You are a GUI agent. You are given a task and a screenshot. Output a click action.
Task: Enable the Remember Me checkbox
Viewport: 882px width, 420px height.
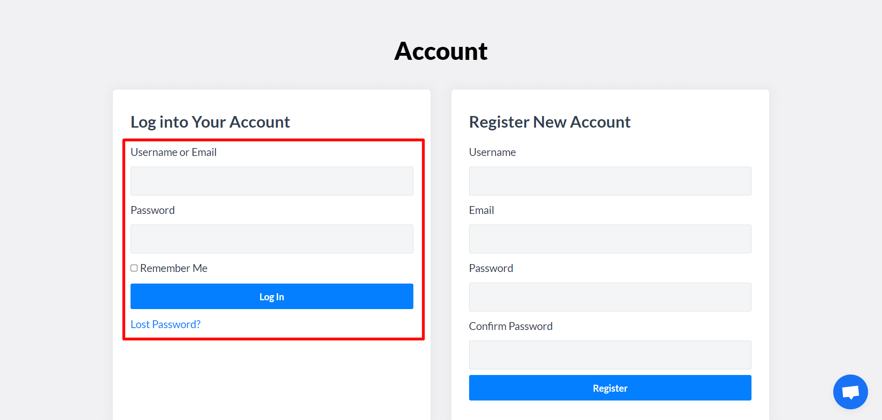(x=134, y=268)
